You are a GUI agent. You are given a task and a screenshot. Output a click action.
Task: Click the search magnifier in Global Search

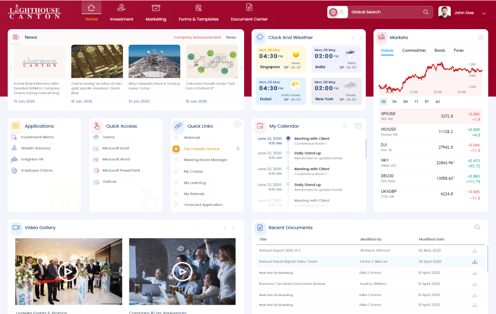426,12
